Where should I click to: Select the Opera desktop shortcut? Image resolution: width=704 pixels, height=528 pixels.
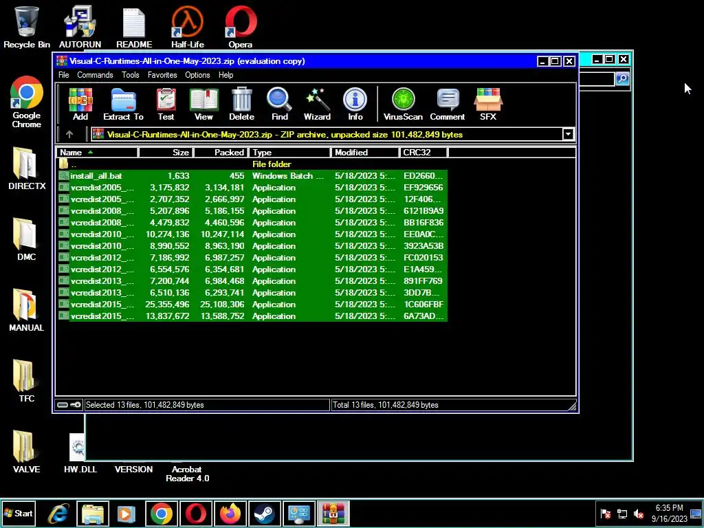(x=240, y=27)
